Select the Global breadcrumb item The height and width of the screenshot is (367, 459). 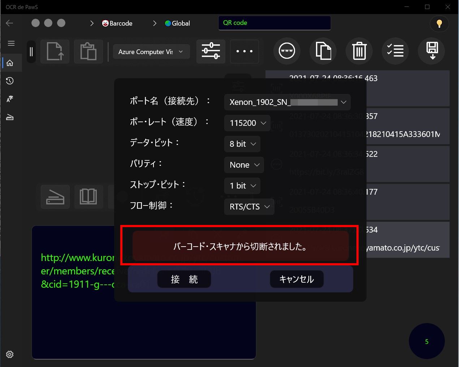[x=177, y=23]
